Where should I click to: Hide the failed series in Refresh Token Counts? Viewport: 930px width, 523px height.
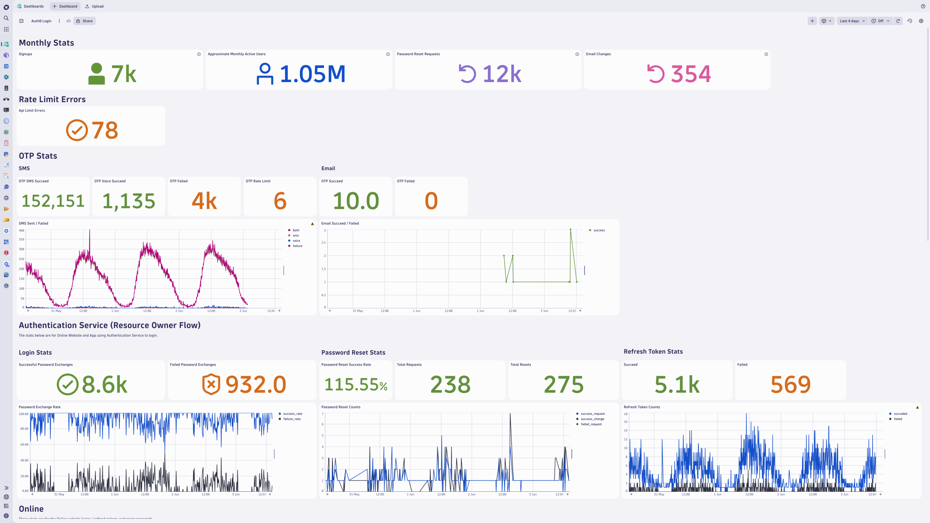897,419
